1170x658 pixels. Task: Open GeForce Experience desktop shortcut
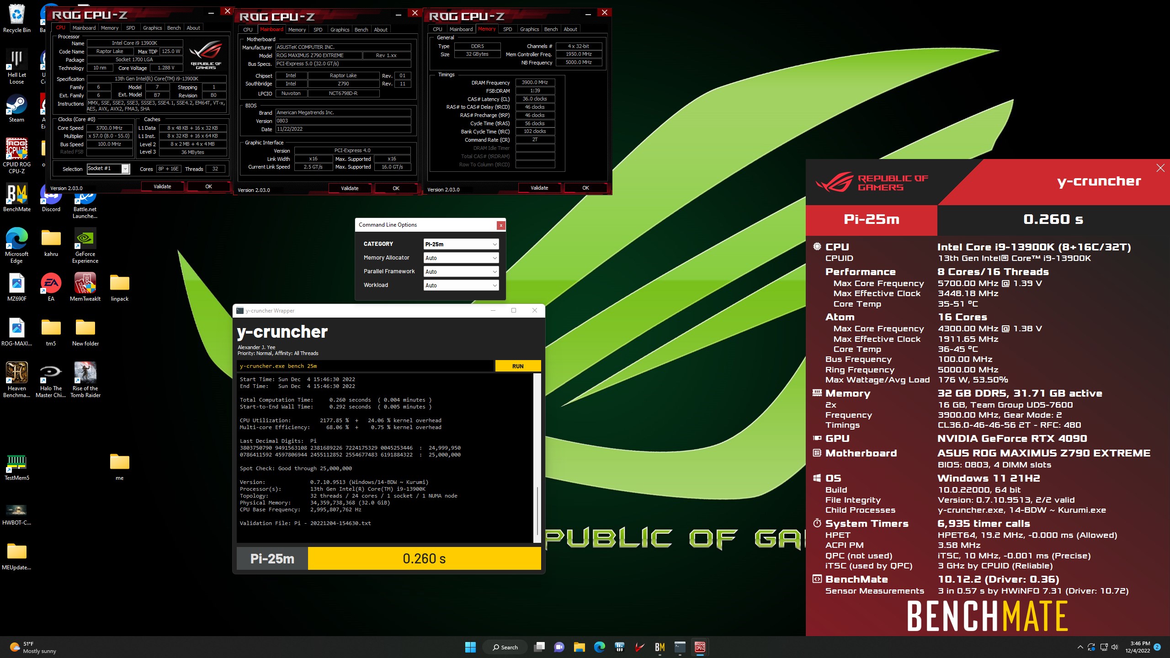(x=85, y=245)
